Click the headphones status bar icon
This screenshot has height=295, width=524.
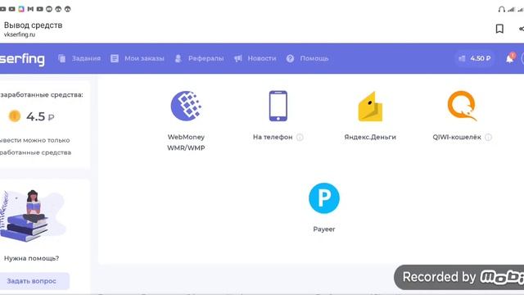502,9
